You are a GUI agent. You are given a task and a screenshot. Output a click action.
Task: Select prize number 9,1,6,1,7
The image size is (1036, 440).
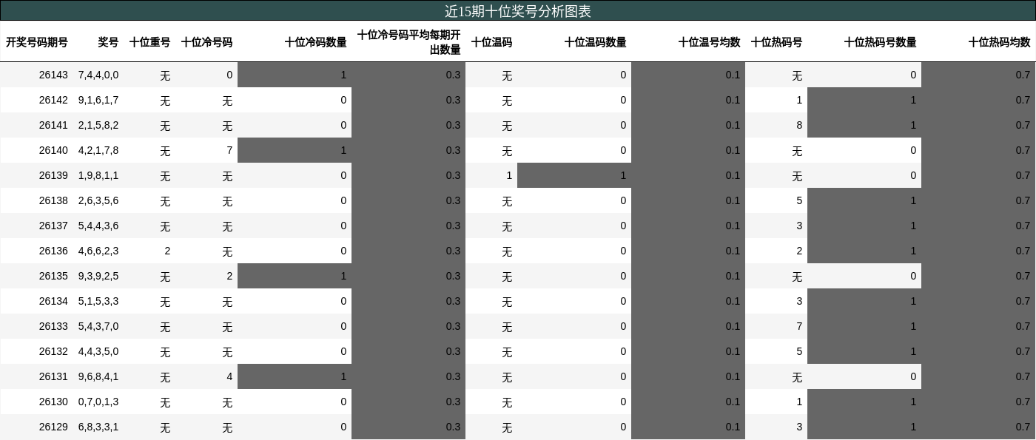coord(98,100)
